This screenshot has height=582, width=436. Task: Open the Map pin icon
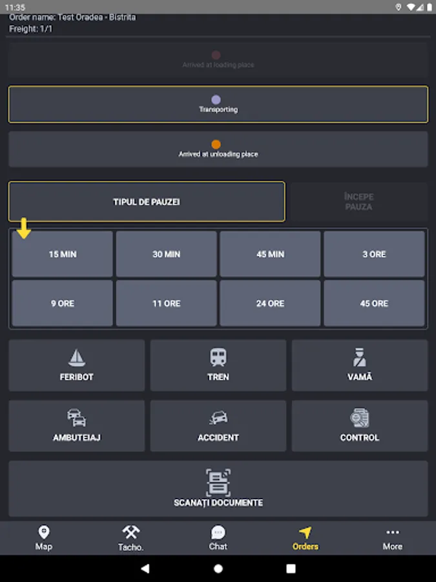point(44,532)
